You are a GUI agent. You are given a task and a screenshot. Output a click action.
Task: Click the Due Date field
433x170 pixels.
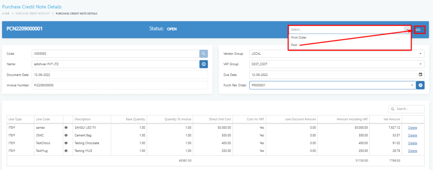(x=337, y=75)
